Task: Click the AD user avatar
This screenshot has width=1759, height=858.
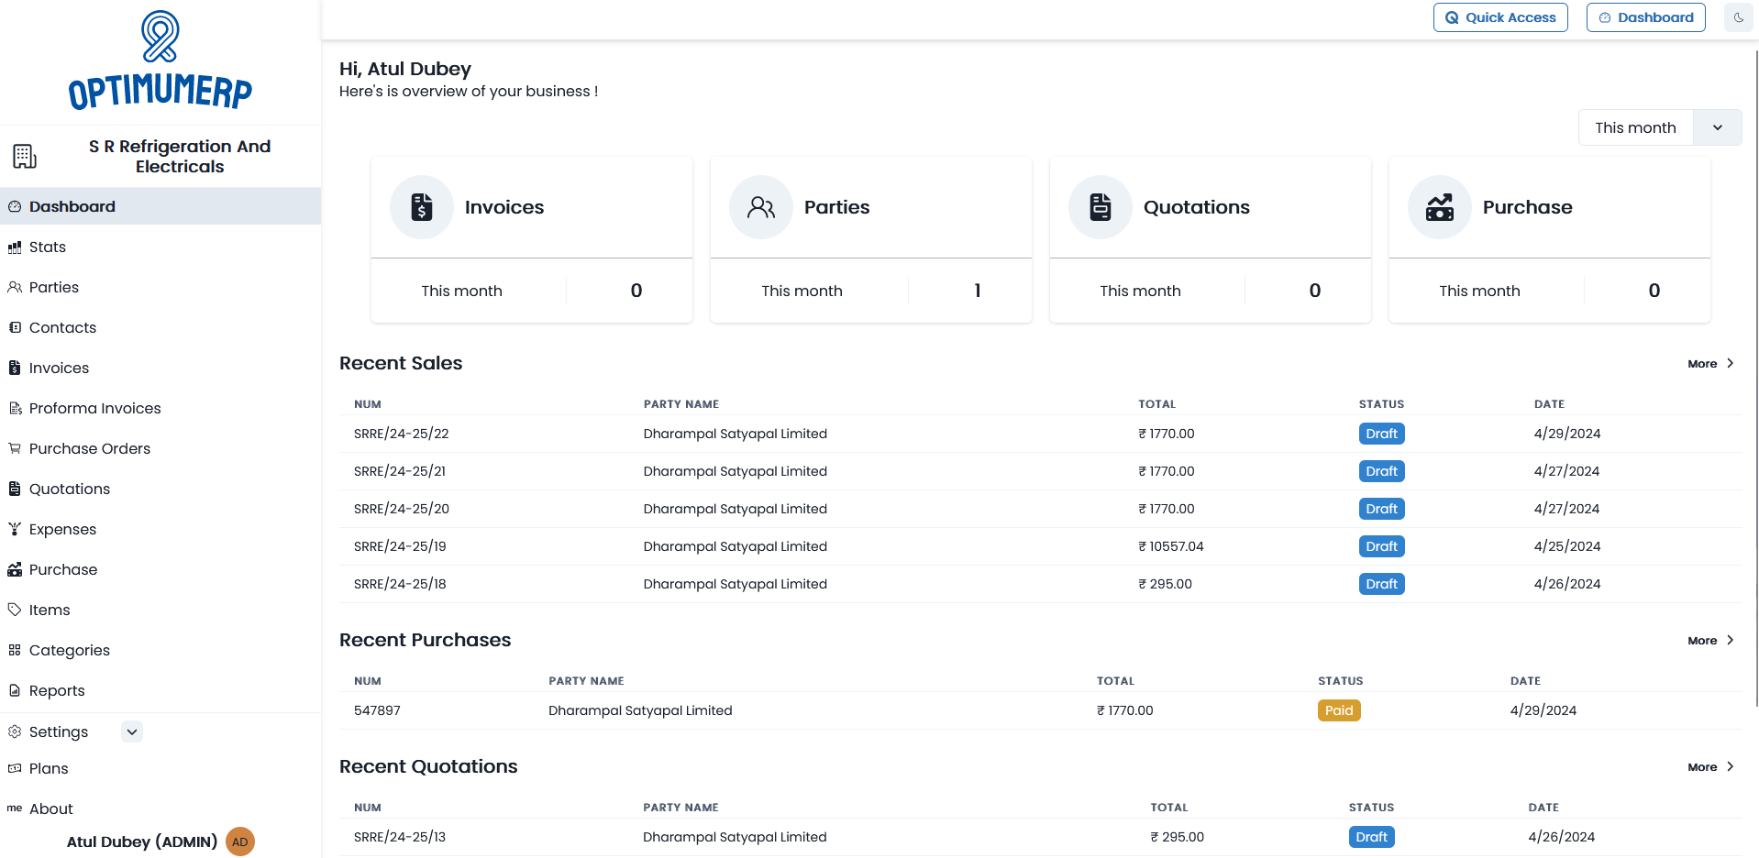Action: [x=240, y=841]
